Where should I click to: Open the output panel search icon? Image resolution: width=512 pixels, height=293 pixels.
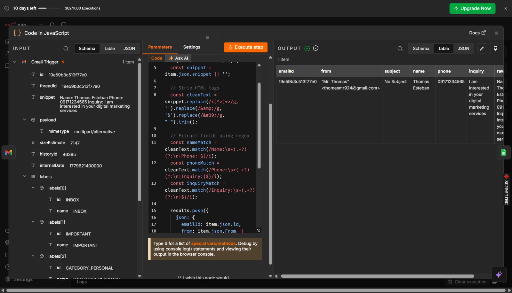(400, 49)
